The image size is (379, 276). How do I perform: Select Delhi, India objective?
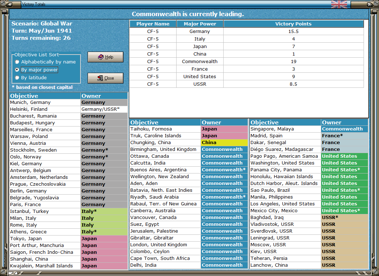coord(165,265)
